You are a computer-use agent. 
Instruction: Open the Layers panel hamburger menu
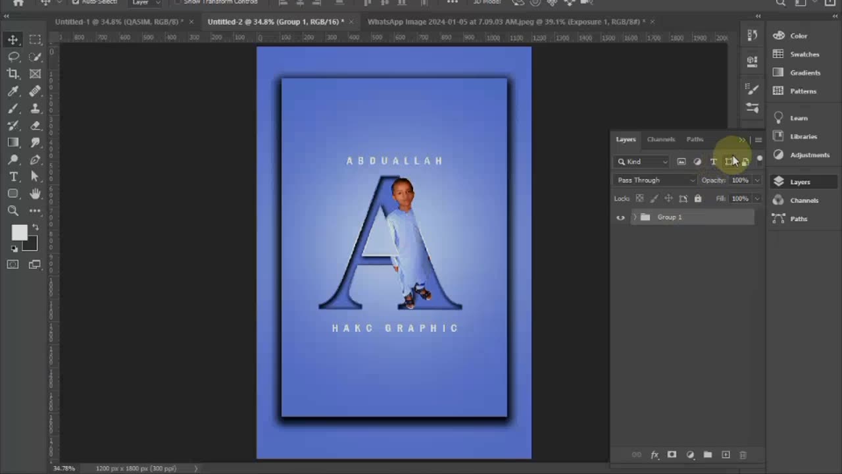tap(758, 140)
